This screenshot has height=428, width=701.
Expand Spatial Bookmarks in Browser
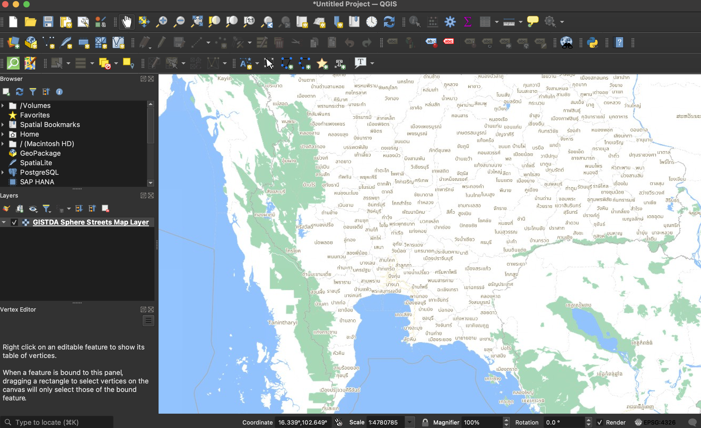pyautogui.click(x=3, y=125)
